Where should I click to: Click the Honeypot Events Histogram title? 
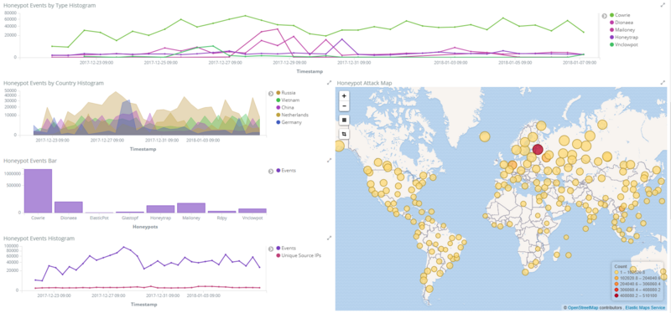[x=39, y=238]
